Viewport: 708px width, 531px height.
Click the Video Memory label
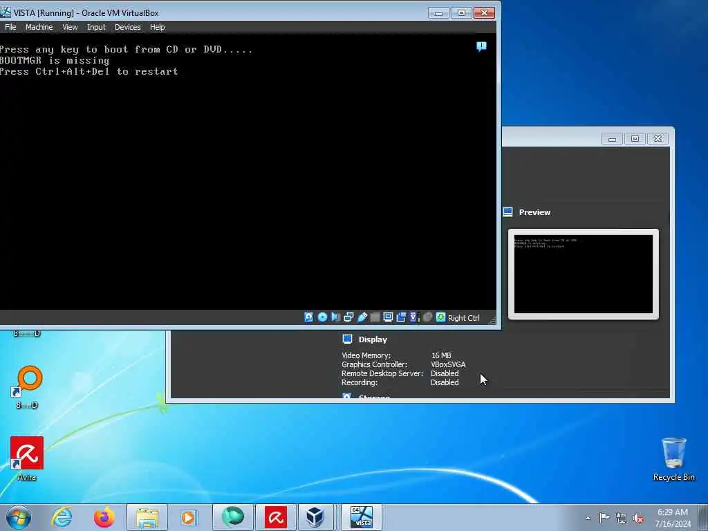point(366,355)
